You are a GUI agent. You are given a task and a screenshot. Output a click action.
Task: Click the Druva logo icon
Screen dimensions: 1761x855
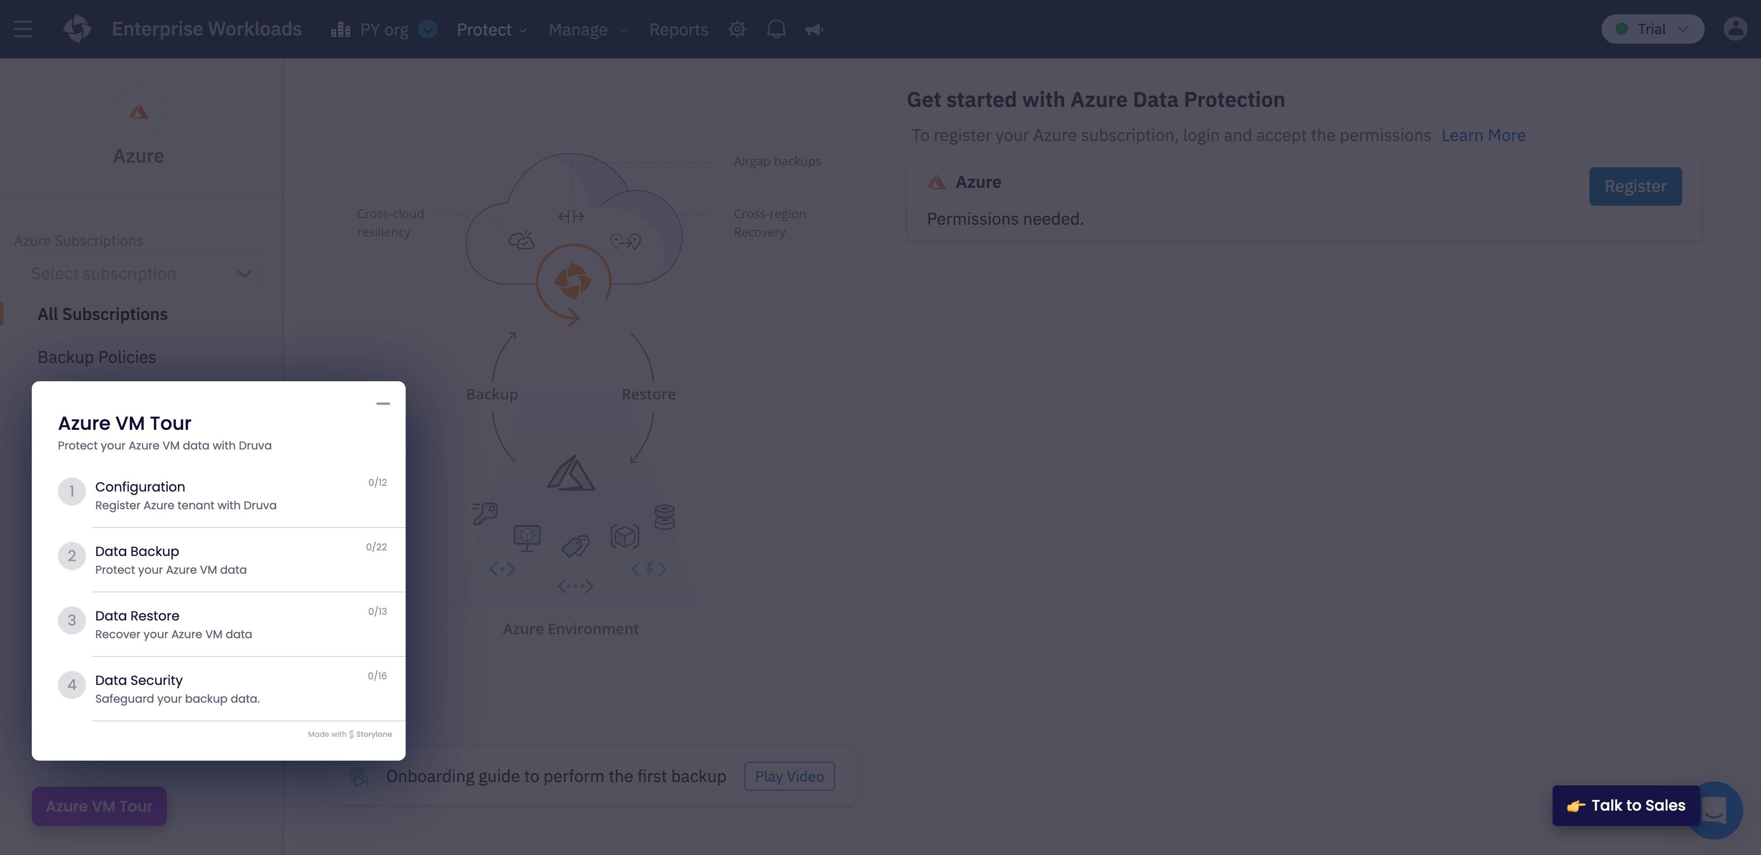click(x=77, y=28)
